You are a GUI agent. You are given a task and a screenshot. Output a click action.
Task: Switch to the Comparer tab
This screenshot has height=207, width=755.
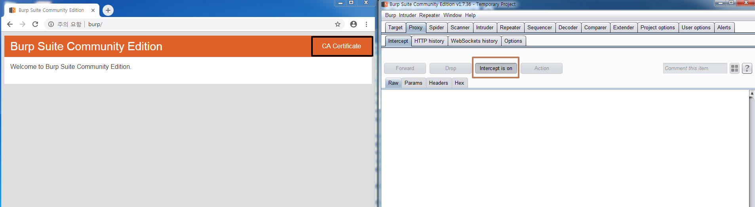pos(595,27)
